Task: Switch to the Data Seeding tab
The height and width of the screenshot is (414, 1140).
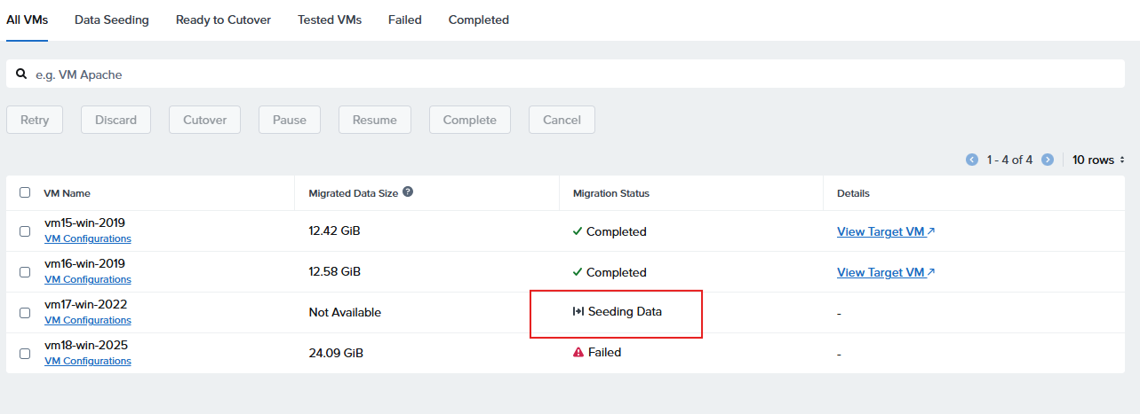Action: (x=112, y=20)
